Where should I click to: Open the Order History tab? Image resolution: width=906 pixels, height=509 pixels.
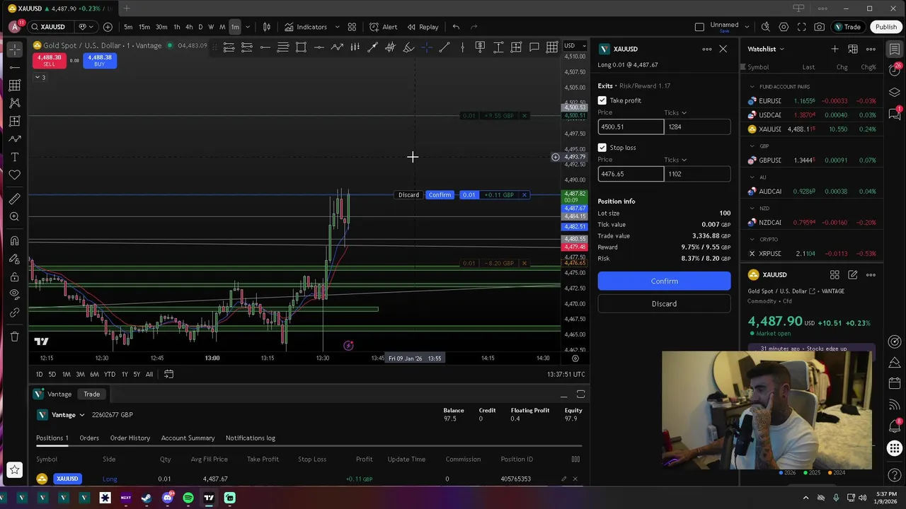point(130,438)
